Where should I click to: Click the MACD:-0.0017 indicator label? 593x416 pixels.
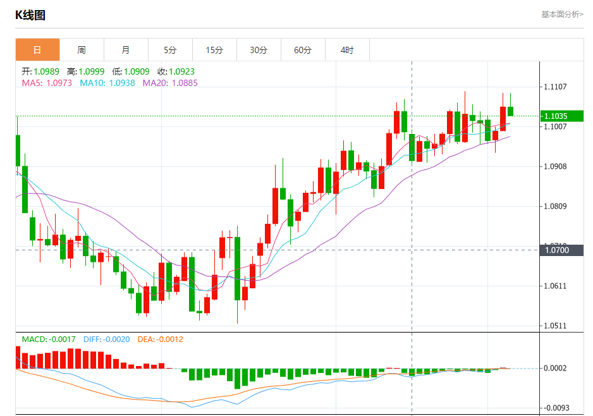coord(49,340)
